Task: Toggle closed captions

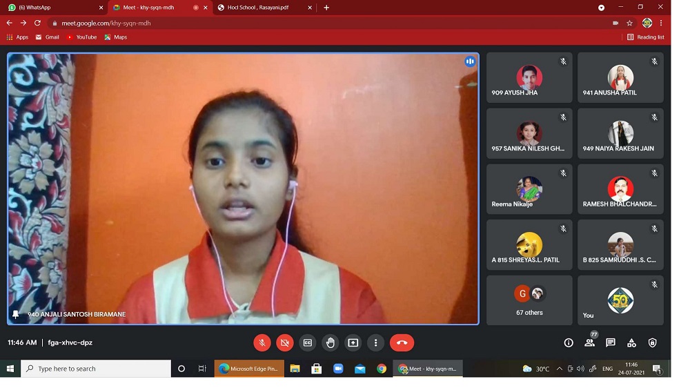Action: (308, 342)
